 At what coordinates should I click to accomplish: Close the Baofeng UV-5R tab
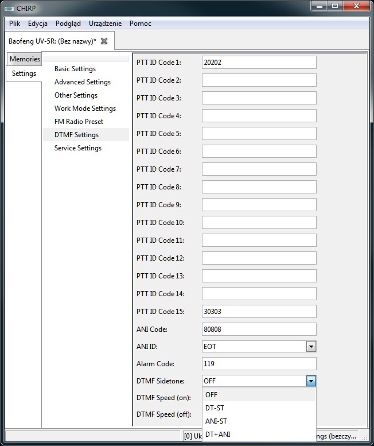tap(104, 41)
